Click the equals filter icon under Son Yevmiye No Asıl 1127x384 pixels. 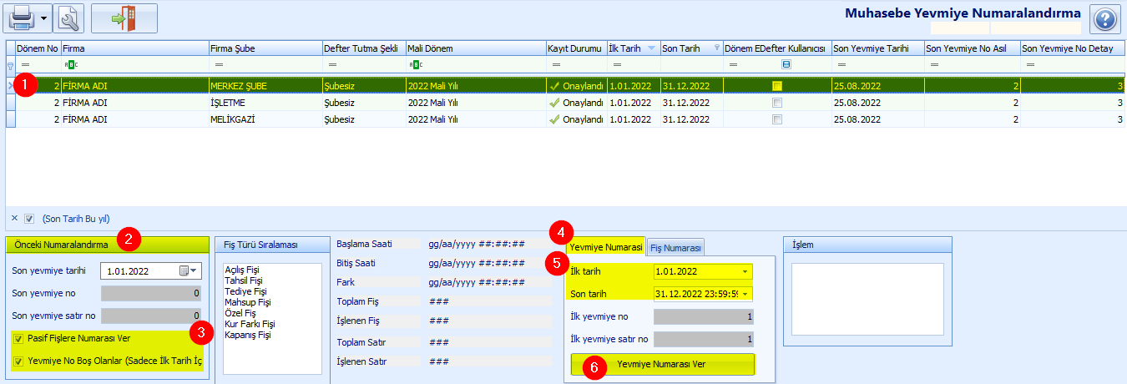click(936, 65)
